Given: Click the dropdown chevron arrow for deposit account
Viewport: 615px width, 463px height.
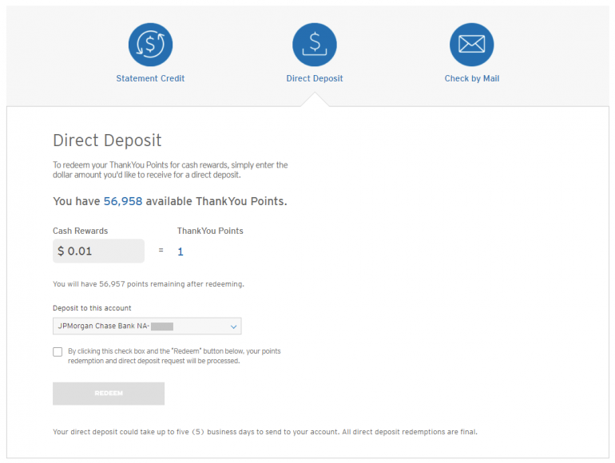Looking at the screenshot, I should pyautogui.click(x=233, y=326).
